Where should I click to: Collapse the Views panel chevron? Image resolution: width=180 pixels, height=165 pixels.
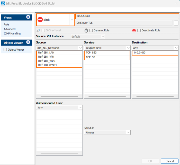[x=28, y=18]
